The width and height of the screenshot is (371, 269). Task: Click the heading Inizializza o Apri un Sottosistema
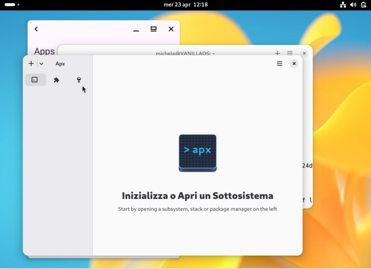(x=198, y=196)
